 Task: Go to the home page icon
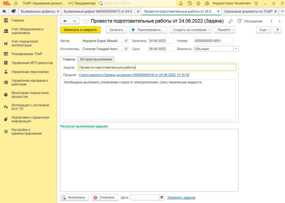(x=4, y=11)
